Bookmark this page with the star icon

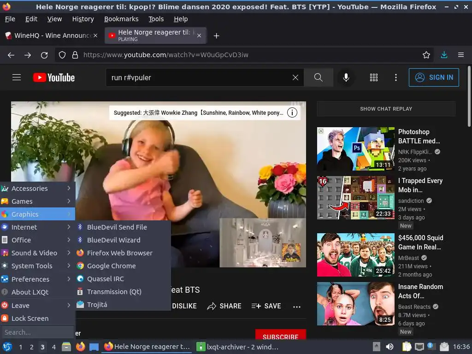[426, 55]
